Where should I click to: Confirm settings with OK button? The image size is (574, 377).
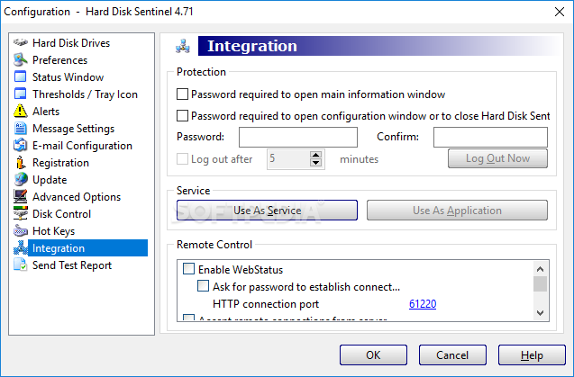click(x=373, y=355)
